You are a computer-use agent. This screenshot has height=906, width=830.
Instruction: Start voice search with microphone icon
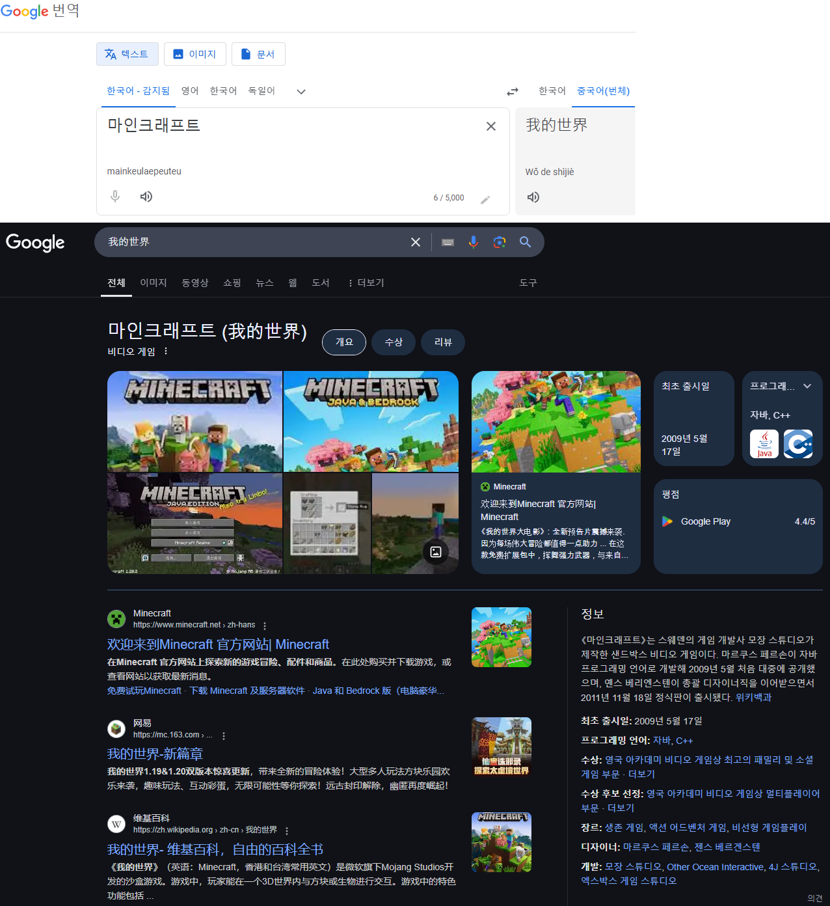(x=474, y=242)
